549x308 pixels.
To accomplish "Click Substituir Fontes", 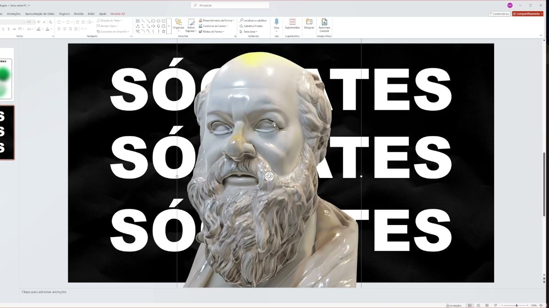I will (x=251, y=26).
